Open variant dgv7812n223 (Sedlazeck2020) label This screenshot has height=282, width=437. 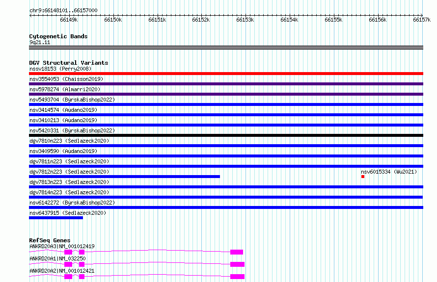69,172
